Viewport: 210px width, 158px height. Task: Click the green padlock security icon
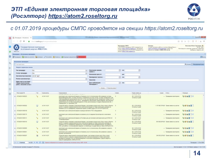pos(29,41)
